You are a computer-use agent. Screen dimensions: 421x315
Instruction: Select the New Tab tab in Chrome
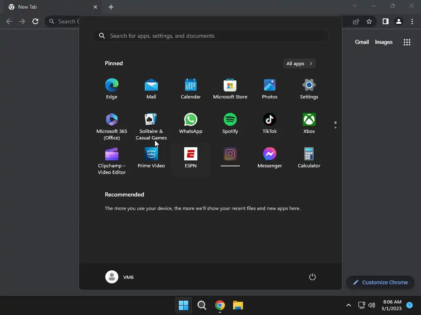pos(52,7)
